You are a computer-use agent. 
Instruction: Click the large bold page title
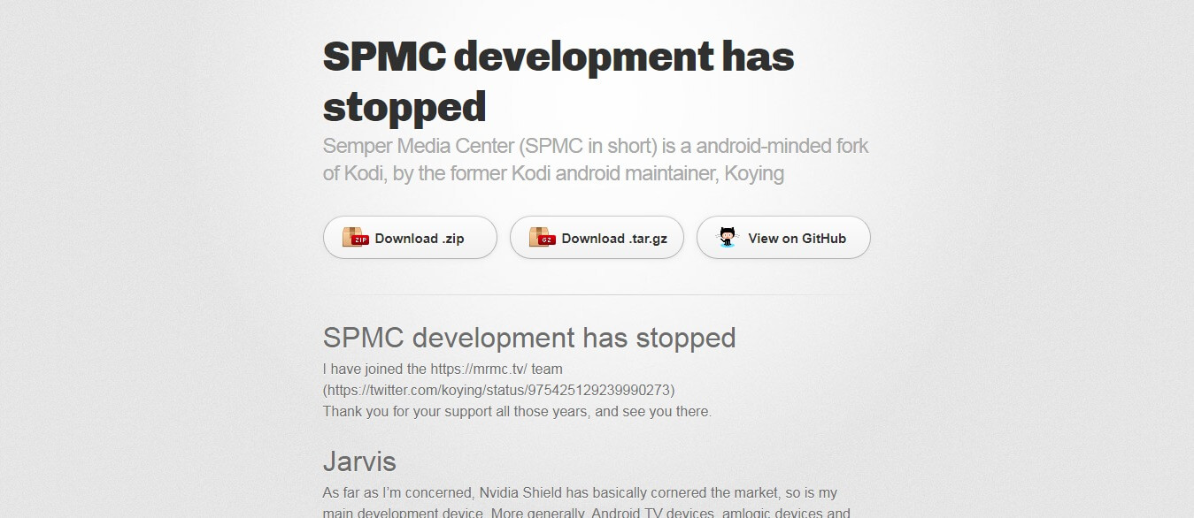(558, 81)
